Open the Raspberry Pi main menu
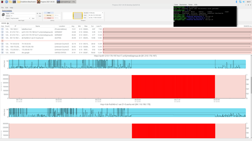The height and width of the screenshot is (141, 252). (x=2, y=2)
